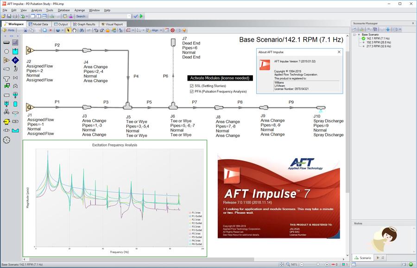Click the blue down arrow in Scenario Manager toolbar
The height and width of the screenshot is (268, 417).
tap(387, 29)
